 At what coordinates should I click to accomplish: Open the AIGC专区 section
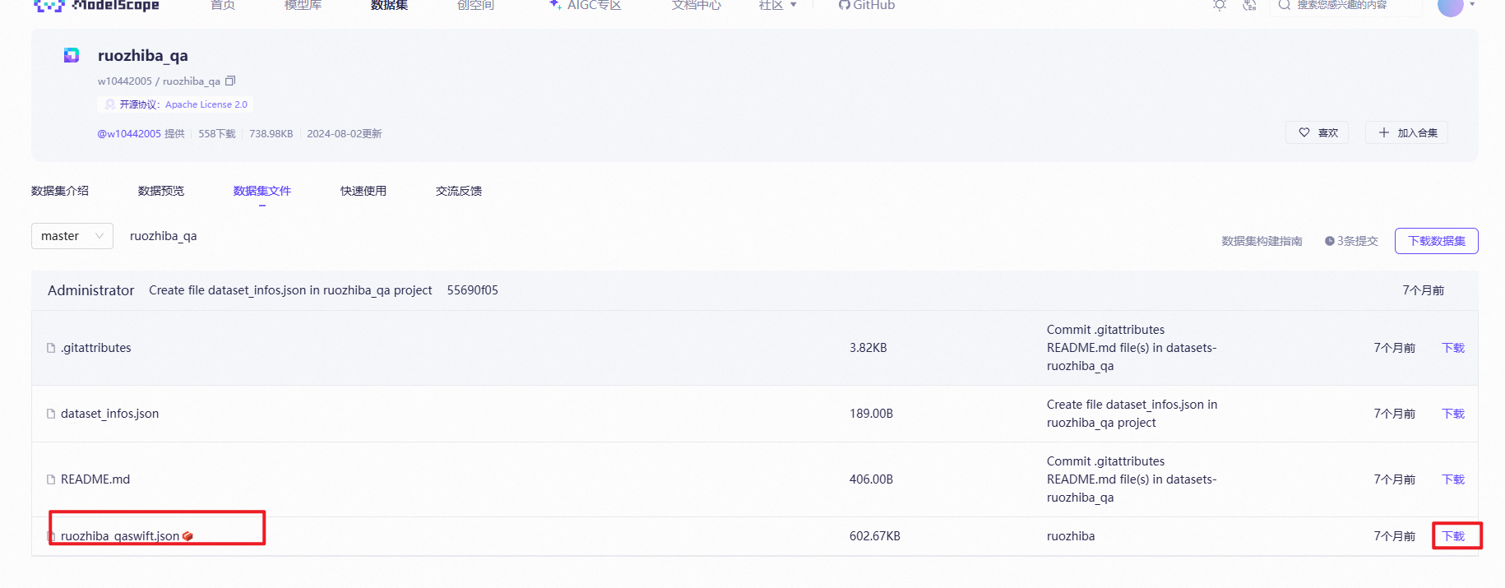(585, 5)
